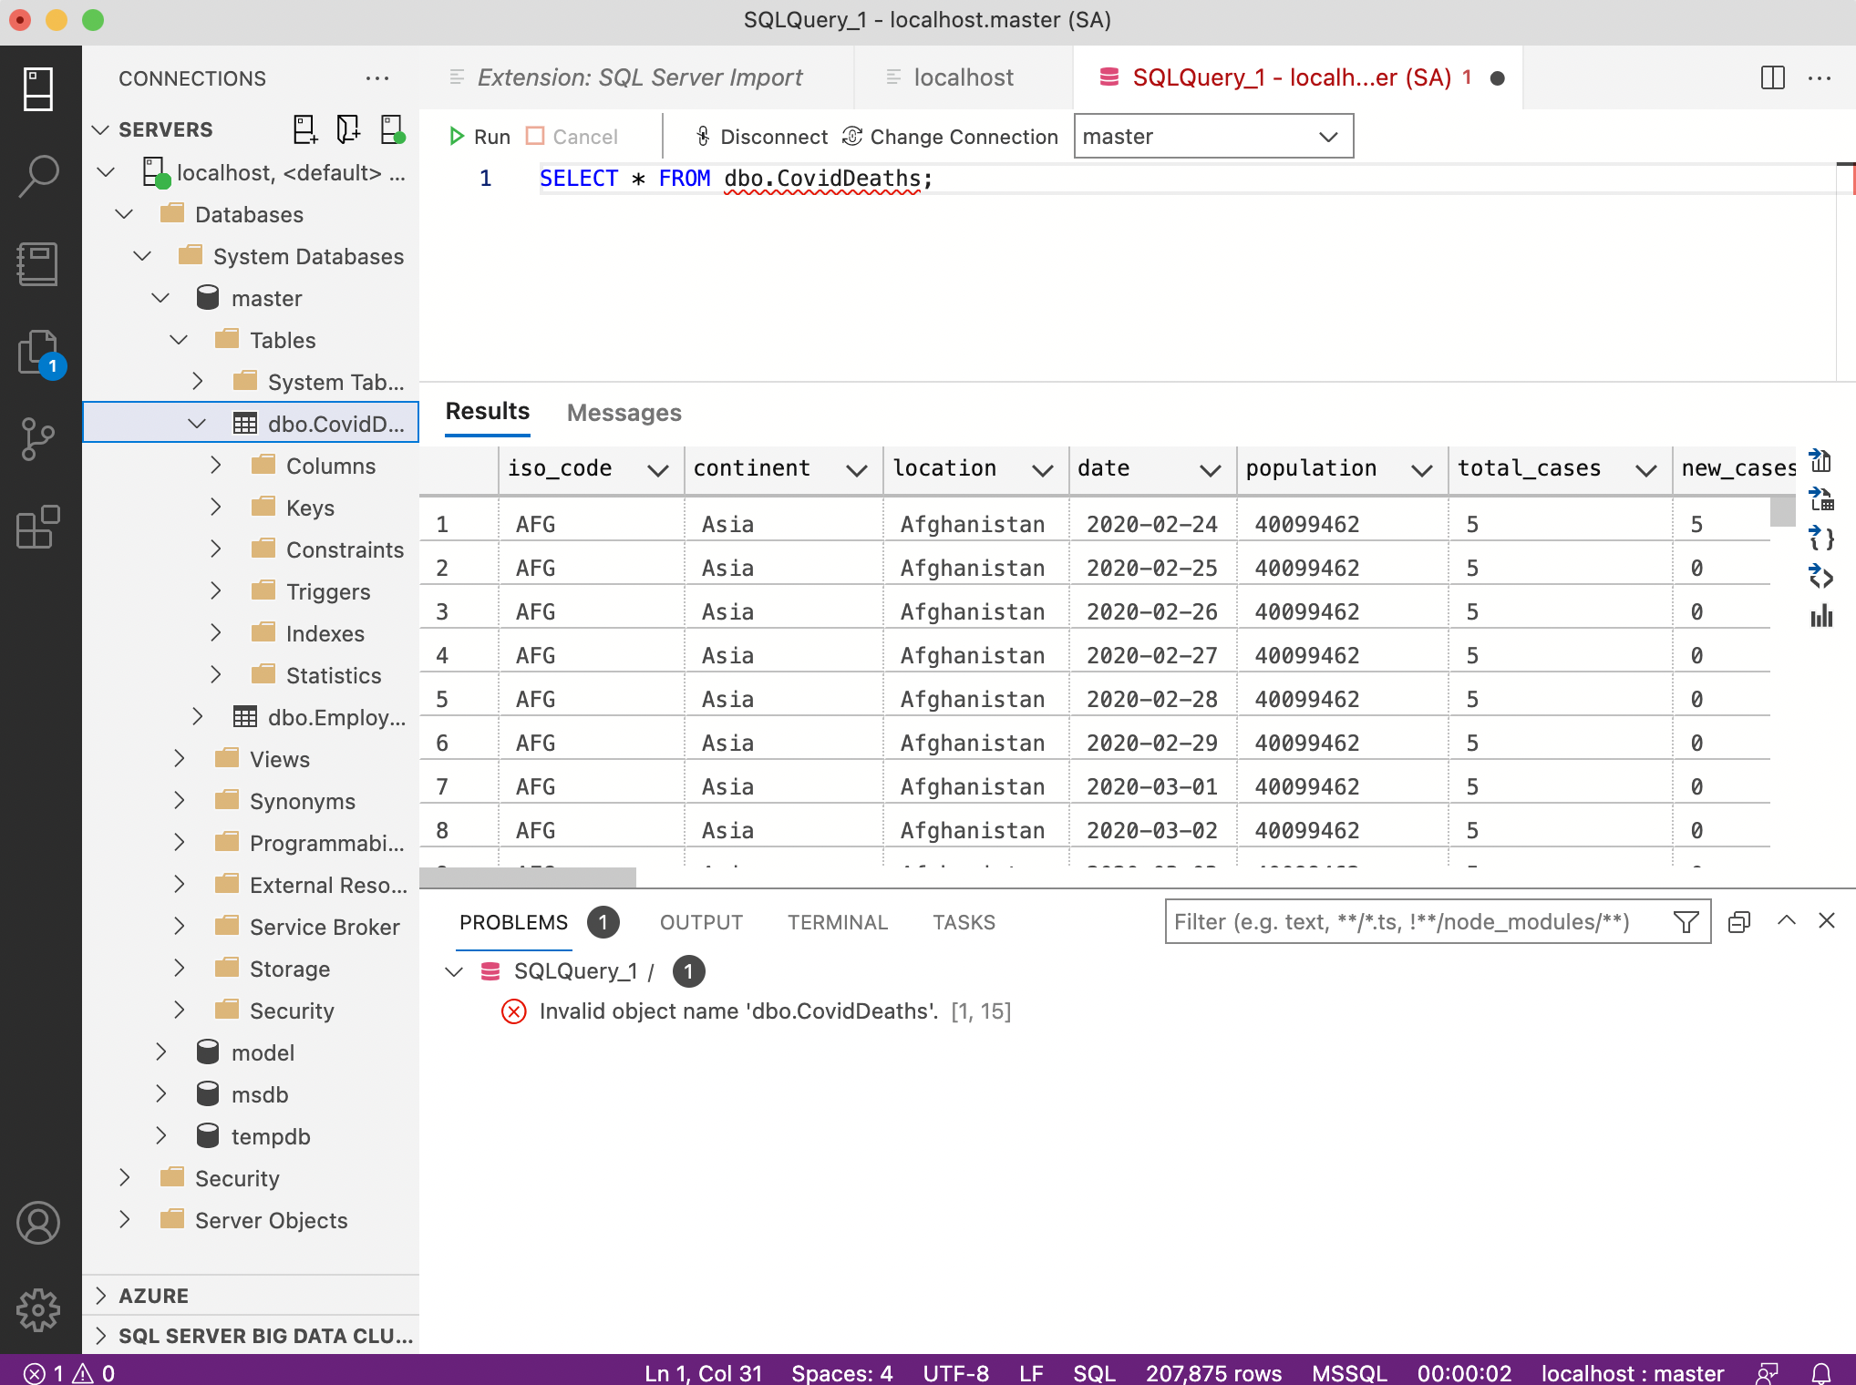Collapse all problems icon
1856x1385 pixels.
1739,922
